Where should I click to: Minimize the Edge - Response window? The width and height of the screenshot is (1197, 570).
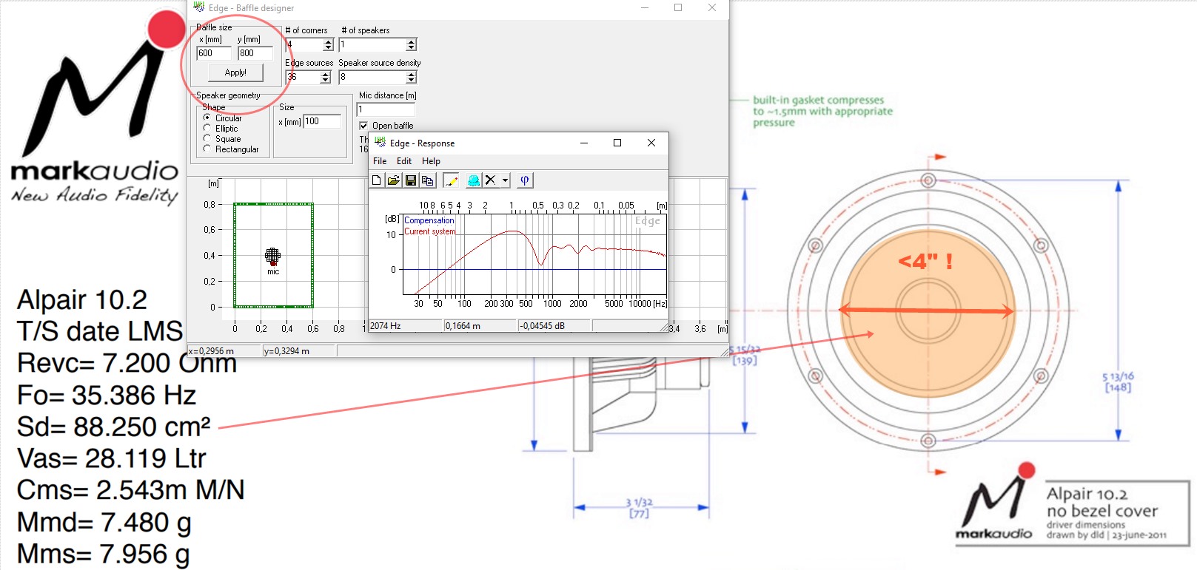coord(584,143)
